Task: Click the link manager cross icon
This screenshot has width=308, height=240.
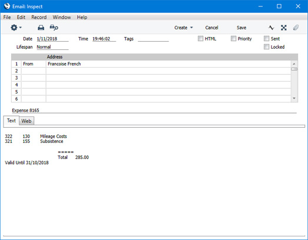Action: [284, 28]
